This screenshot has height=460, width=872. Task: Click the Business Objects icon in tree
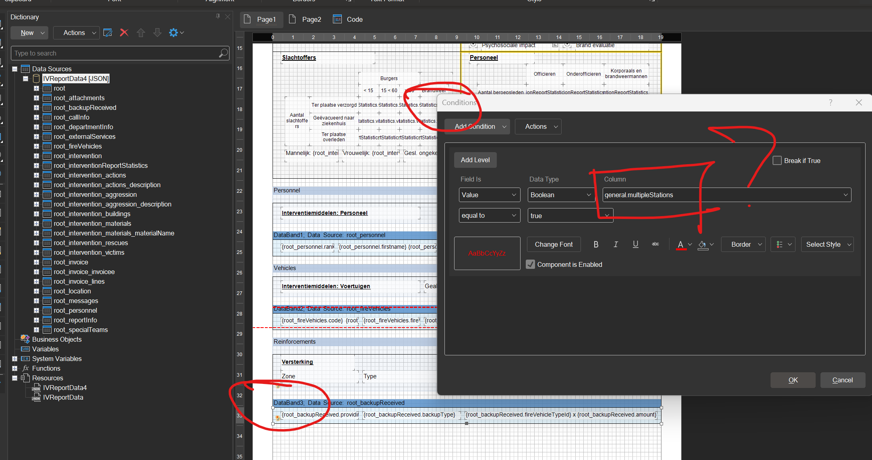tap(25, 339)
